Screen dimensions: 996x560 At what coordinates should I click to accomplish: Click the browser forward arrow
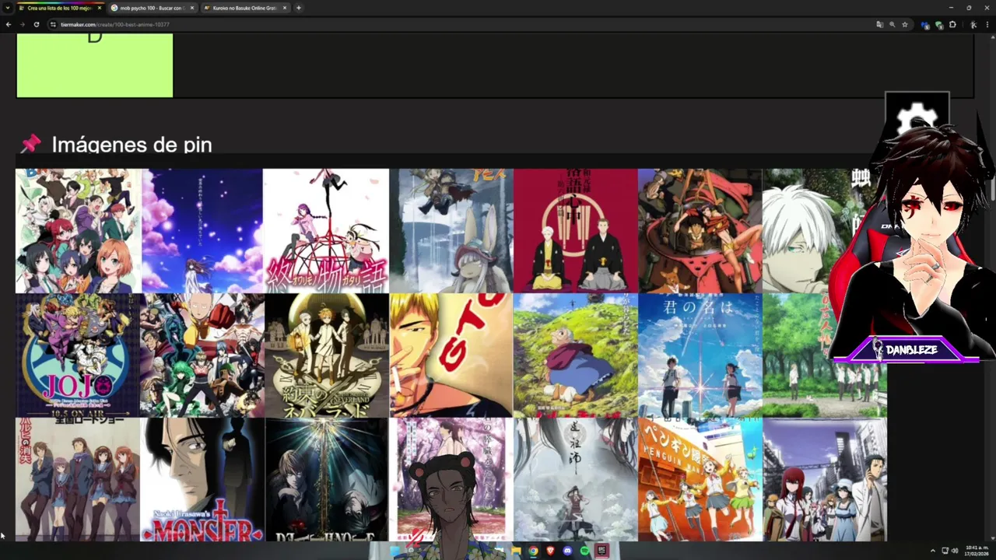[x=22, y=25]
